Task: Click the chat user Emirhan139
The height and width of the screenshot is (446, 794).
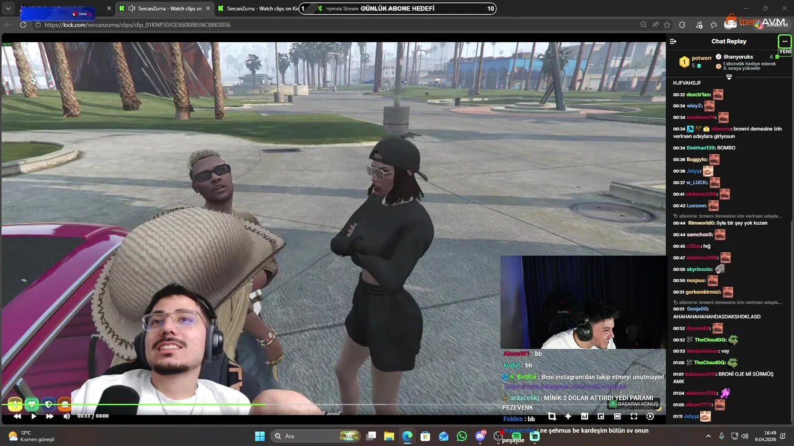Action: point(701,148)
